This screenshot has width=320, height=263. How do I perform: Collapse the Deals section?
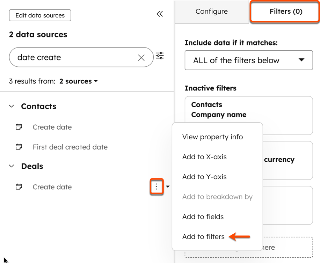11,166
